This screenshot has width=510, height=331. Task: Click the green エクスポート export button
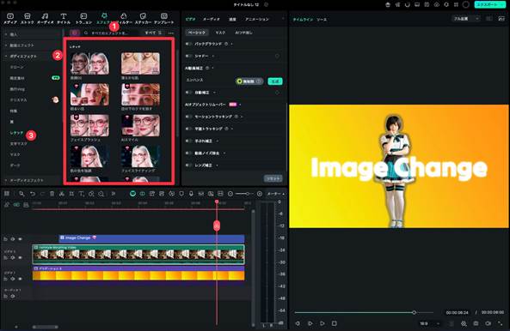pyautogui.click(x=490, y=4)
